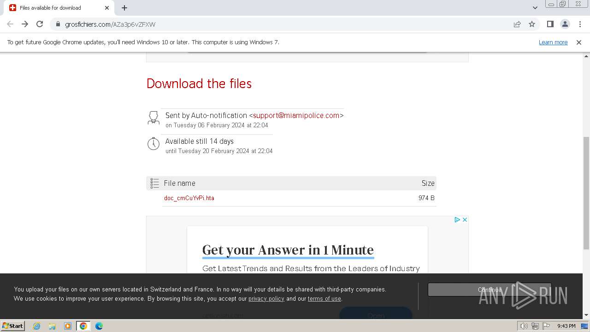Click the taskbar clock 9:43 PM
Screen dimensions: 590x332
click(566, 326)
